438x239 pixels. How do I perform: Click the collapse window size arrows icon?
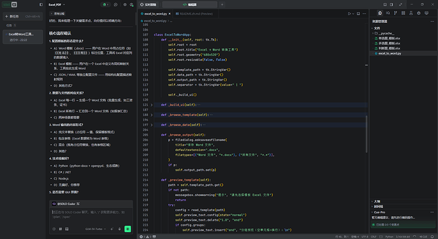(401, 4)
